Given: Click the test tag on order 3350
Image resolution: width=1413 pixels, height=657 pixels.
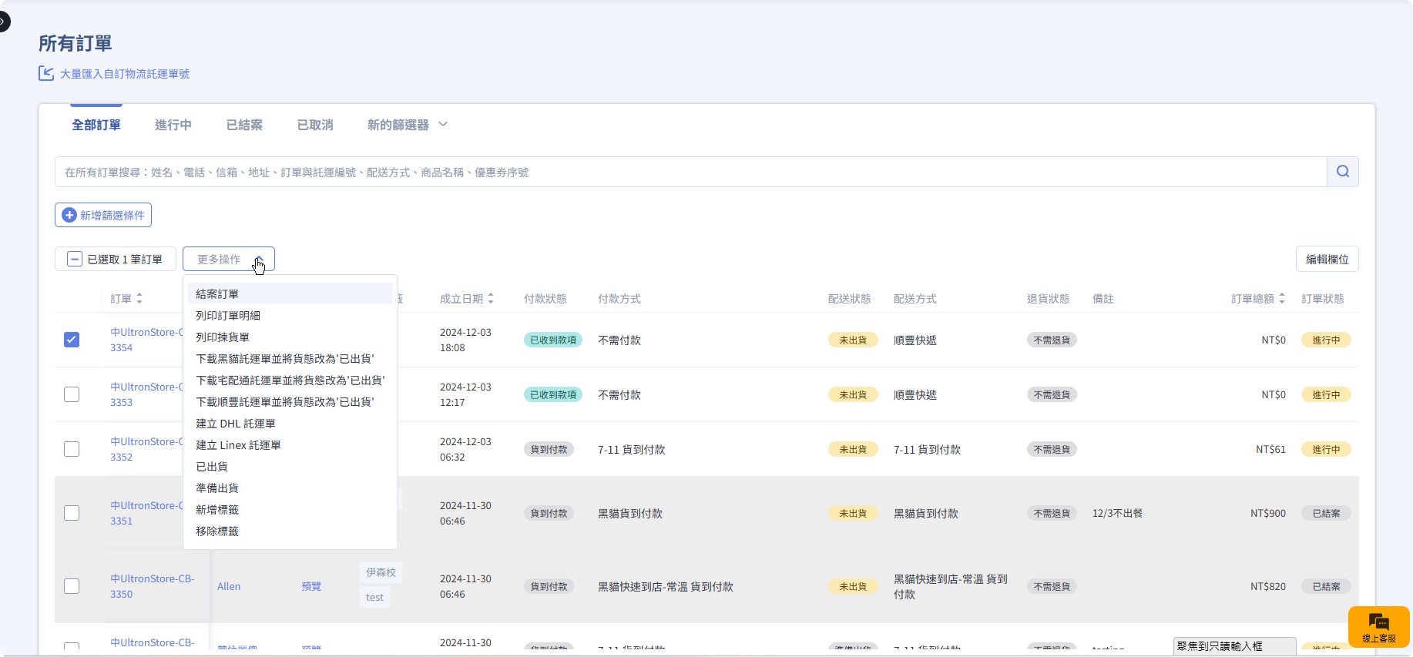Looking at the screenshot, I should (374, 597).
